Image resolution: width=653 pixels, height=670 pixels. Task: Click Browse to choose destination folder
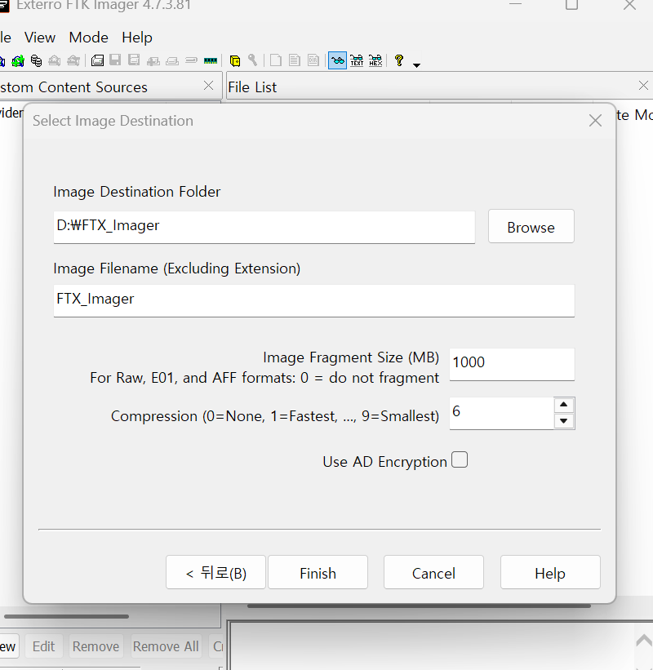(x=531, y=227)
